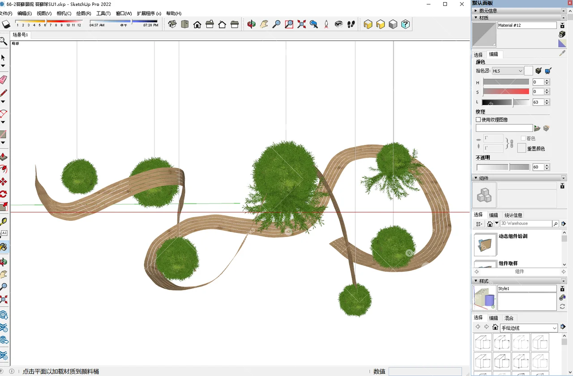Activate the Walk tool (footprints icon)
Image resolution: width=573 pixels, height=376 pixels.
351,24
